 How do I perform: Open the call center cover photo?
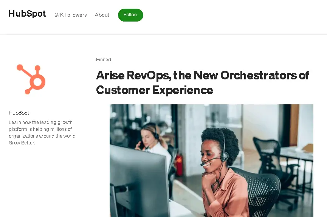[211, 161]
